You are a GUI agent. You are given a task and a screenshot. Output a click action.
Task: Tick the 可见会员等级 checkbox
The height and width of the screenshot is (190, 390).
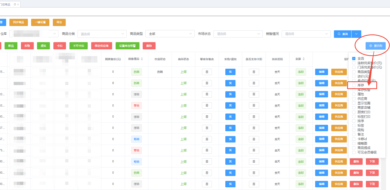click(354, 152)
